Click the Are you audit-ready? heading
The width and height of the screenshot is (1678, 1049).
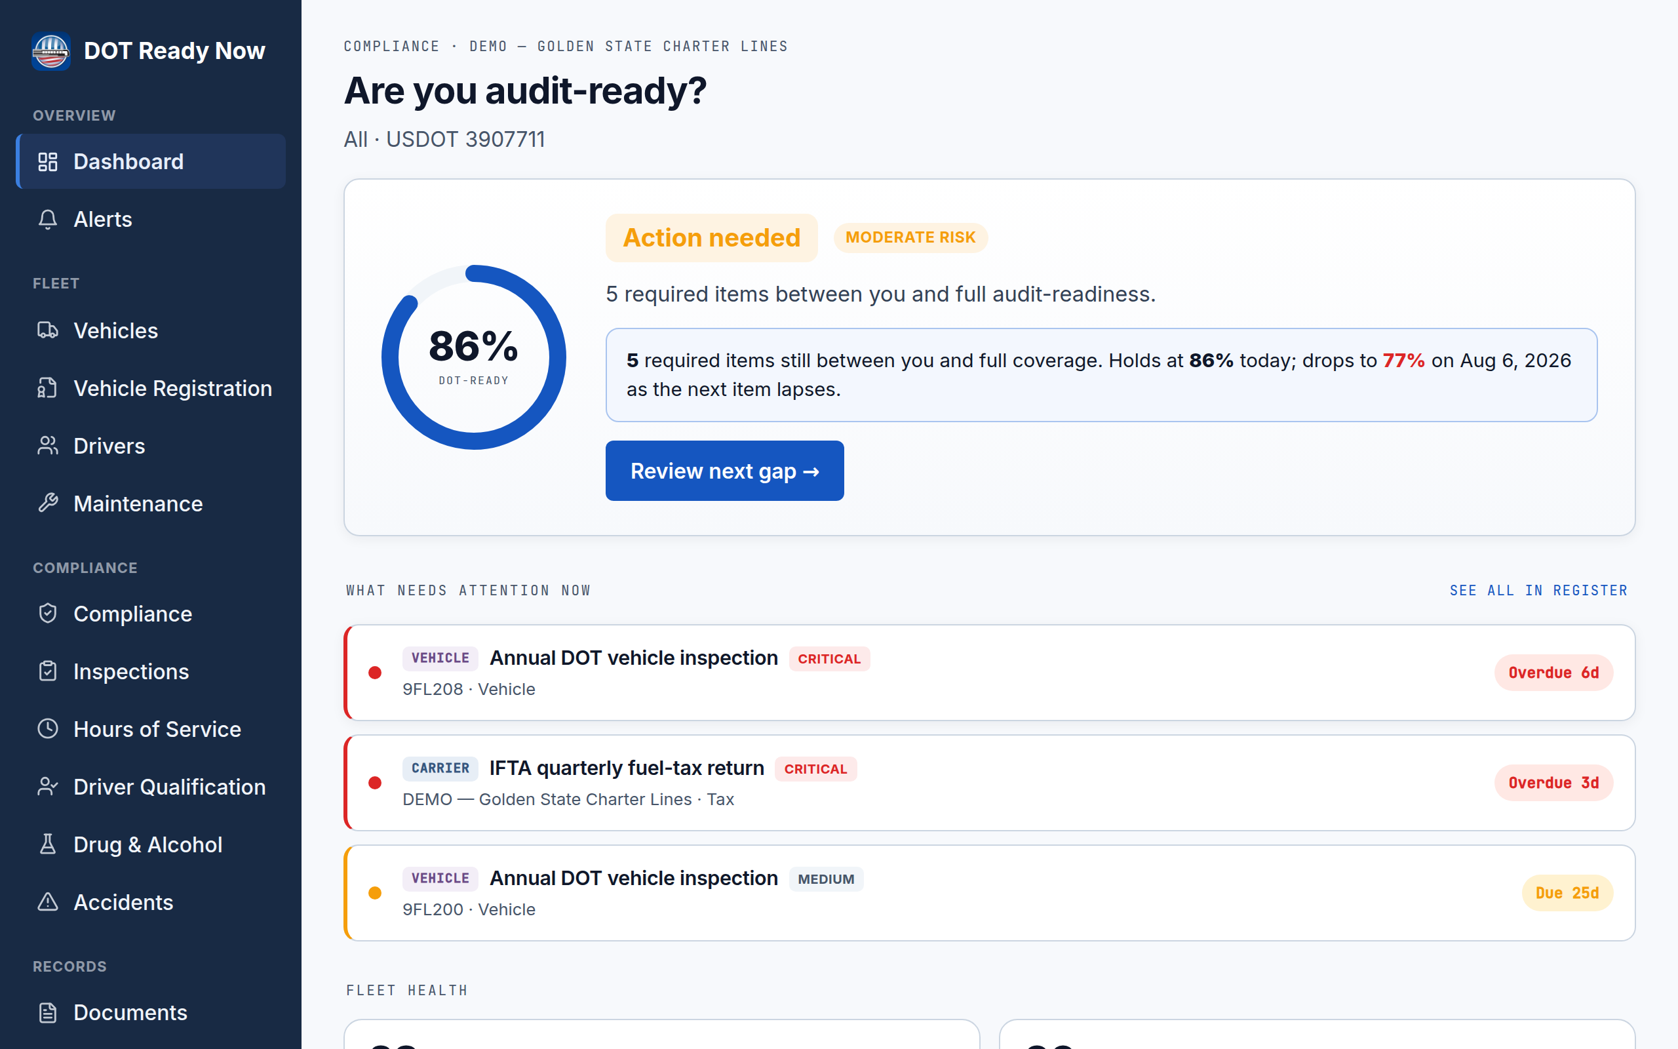pos(525,91)
